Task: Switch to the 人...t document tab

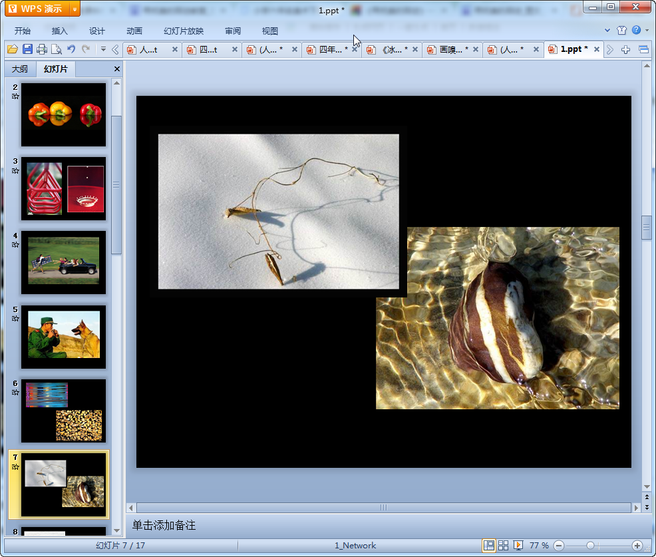Action: [148, 50]
